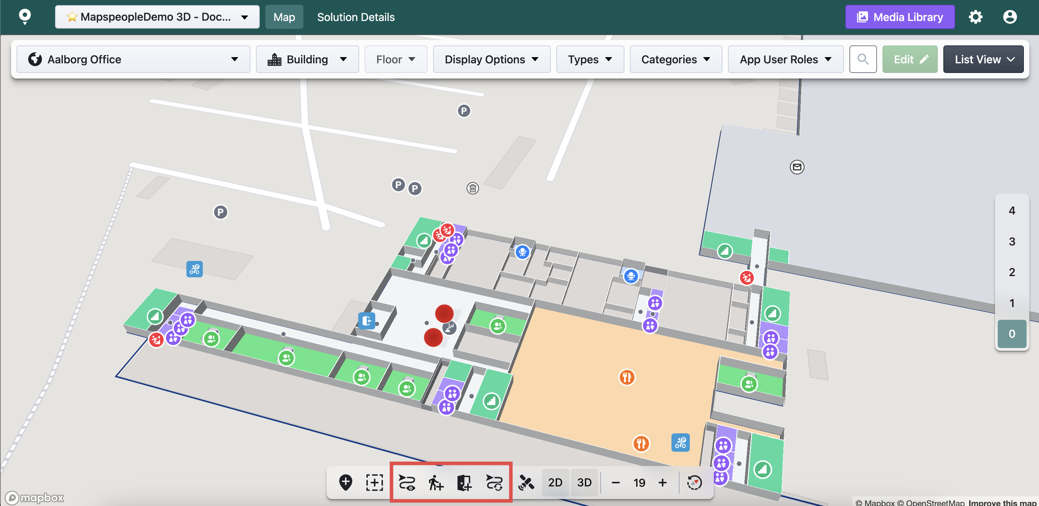The width and height of the screenshot is (1039, 506).
Task: Click the green Edit button
Action: pos(910,59)
